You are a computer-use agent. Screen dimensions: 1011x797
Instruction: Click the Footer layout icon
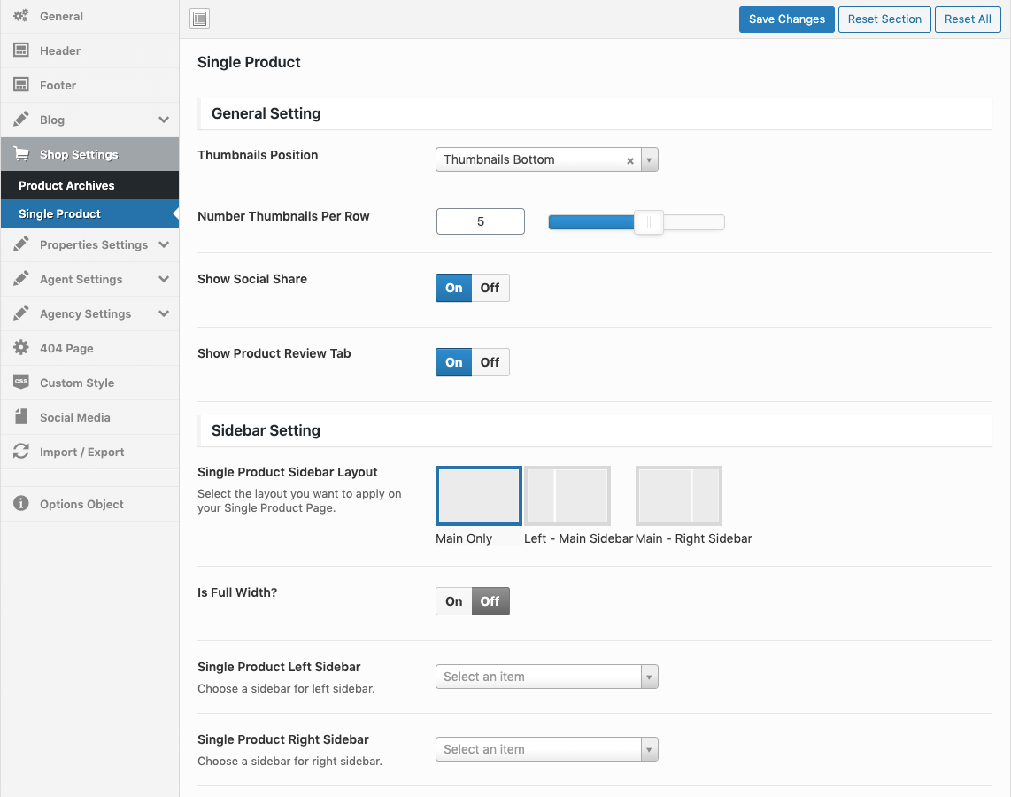(x=21, y=85)
